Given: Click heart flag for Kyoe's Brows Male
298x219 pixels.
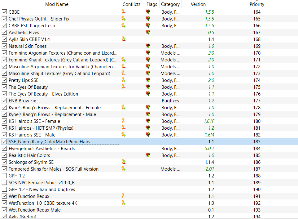Looking at the screenshot, I should coord(148,114).
